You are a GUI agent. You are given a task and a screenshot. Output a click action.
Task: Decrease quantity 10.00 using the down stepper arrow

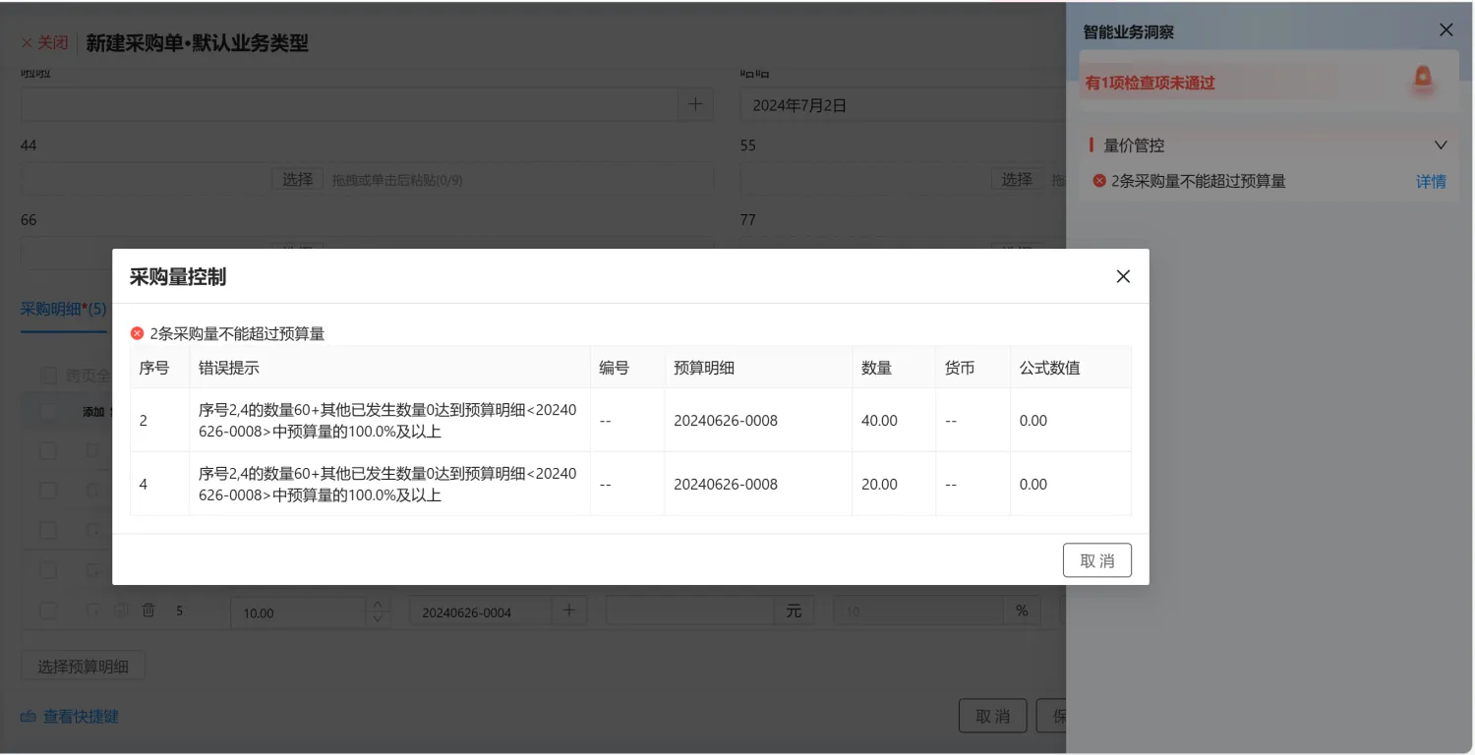pos(378,618)
